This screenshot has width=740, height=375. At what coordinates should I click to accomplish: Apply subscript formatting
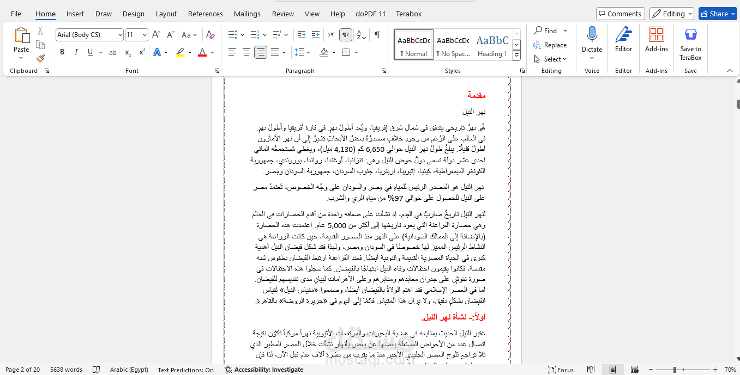click(128, 52)
